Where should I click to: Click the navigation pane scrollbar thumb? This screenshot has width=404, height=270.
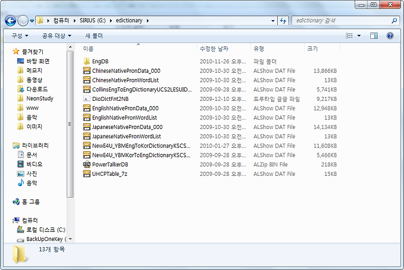click(70, 124)
